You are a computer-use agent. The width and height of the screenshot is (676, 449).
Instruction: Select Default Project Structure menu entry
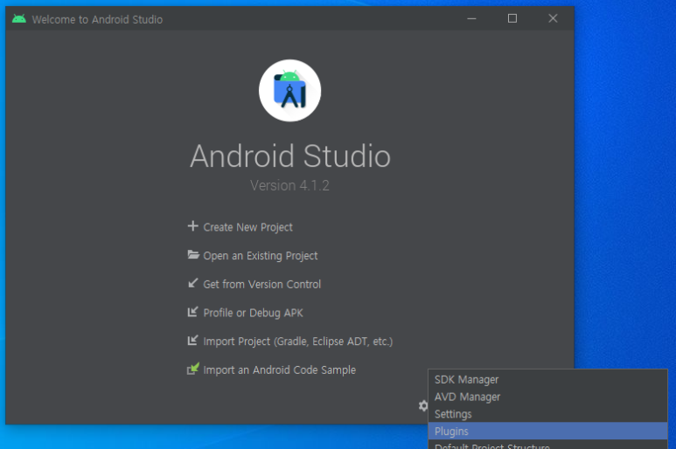(547, 445)
